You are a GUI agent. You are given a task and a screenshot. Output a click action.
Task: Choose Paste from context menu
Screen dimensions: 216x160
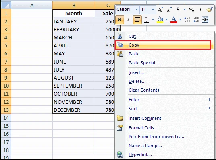pyautogui.click(x=164, y=54)
